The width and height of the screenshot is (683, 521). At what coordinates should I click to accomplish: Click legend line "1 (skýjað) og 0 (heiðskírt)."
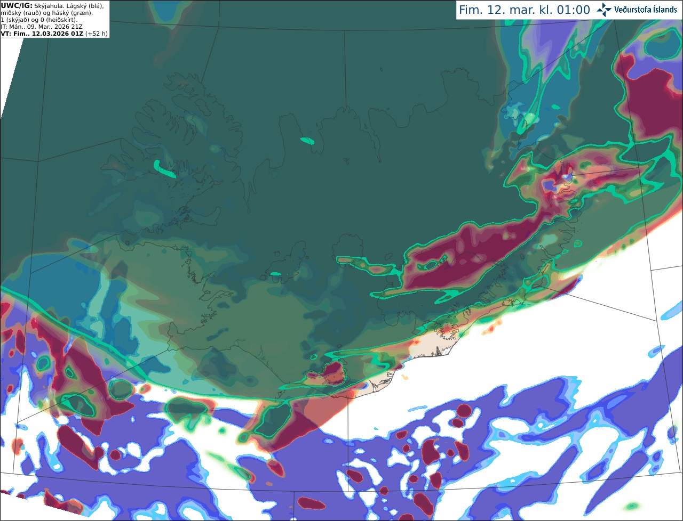[x=39, y=20]
